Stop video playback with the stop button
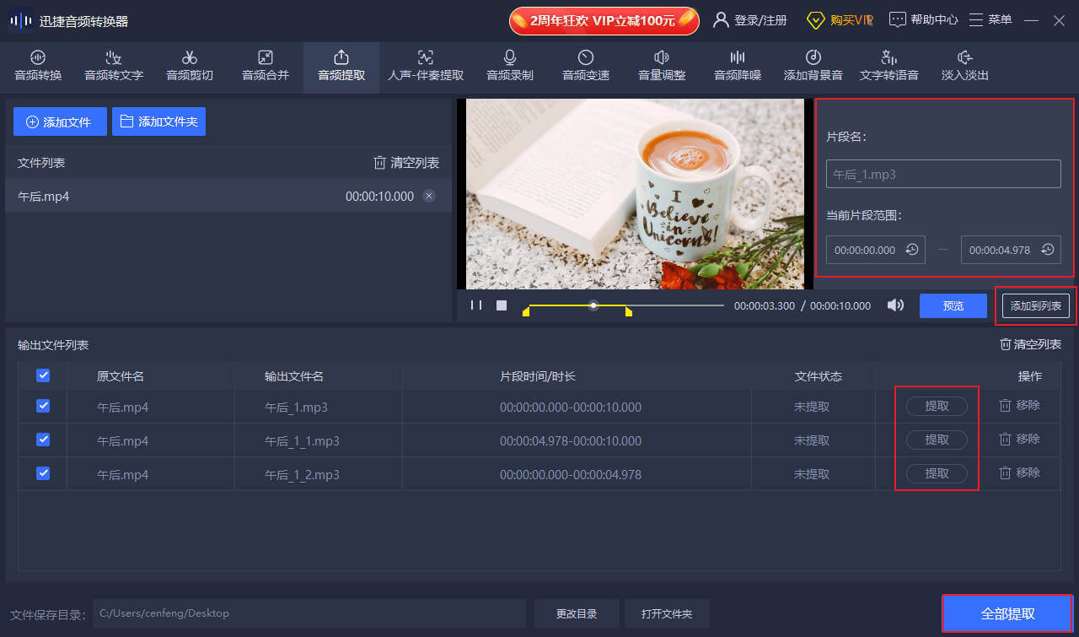This screenshot has height=637, width=1079. point(502,305)
